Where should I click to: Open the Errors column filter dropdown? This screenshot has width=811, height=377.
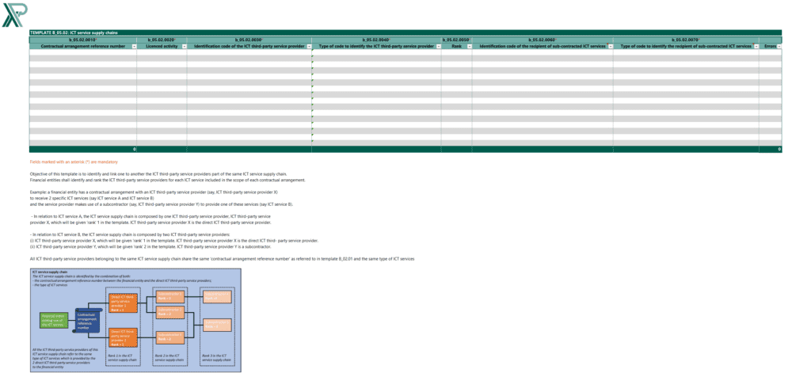coord(779,47)
